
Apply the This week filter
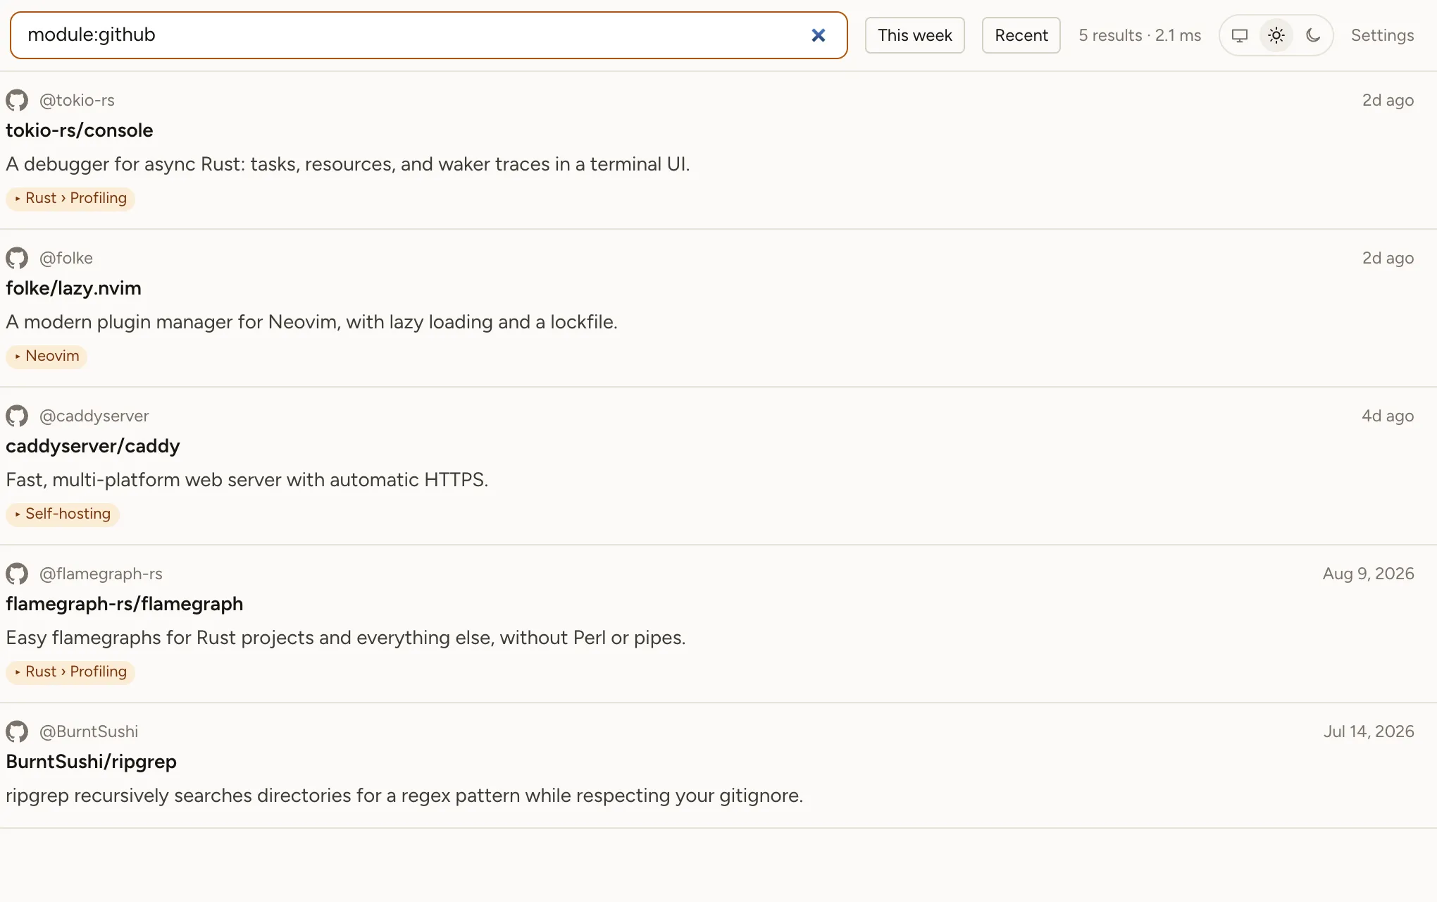click(x=914, y=35)
